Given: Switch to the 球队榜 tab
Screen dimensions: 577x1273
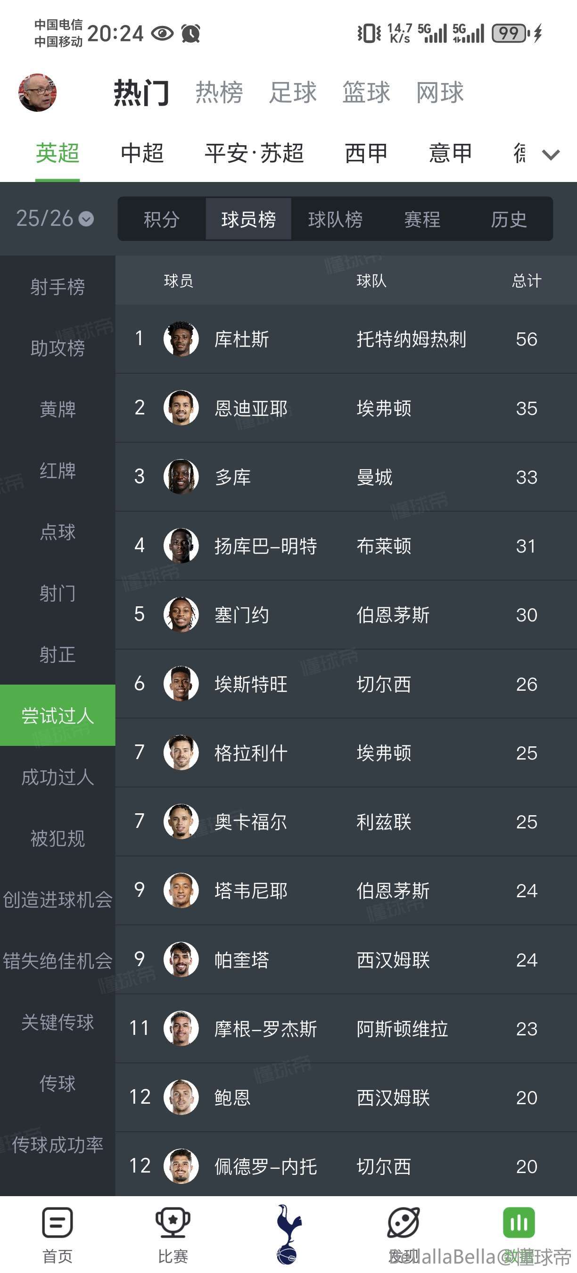Looking at the screenshot, I should click(x=336, y=219).
